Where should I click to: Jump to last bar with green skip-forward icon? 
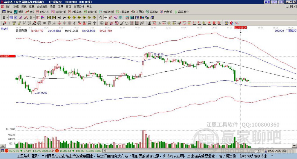[54, 18]
